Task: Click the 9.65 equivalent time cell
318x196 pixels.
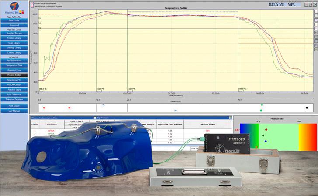Action: [x=170, y=131]
